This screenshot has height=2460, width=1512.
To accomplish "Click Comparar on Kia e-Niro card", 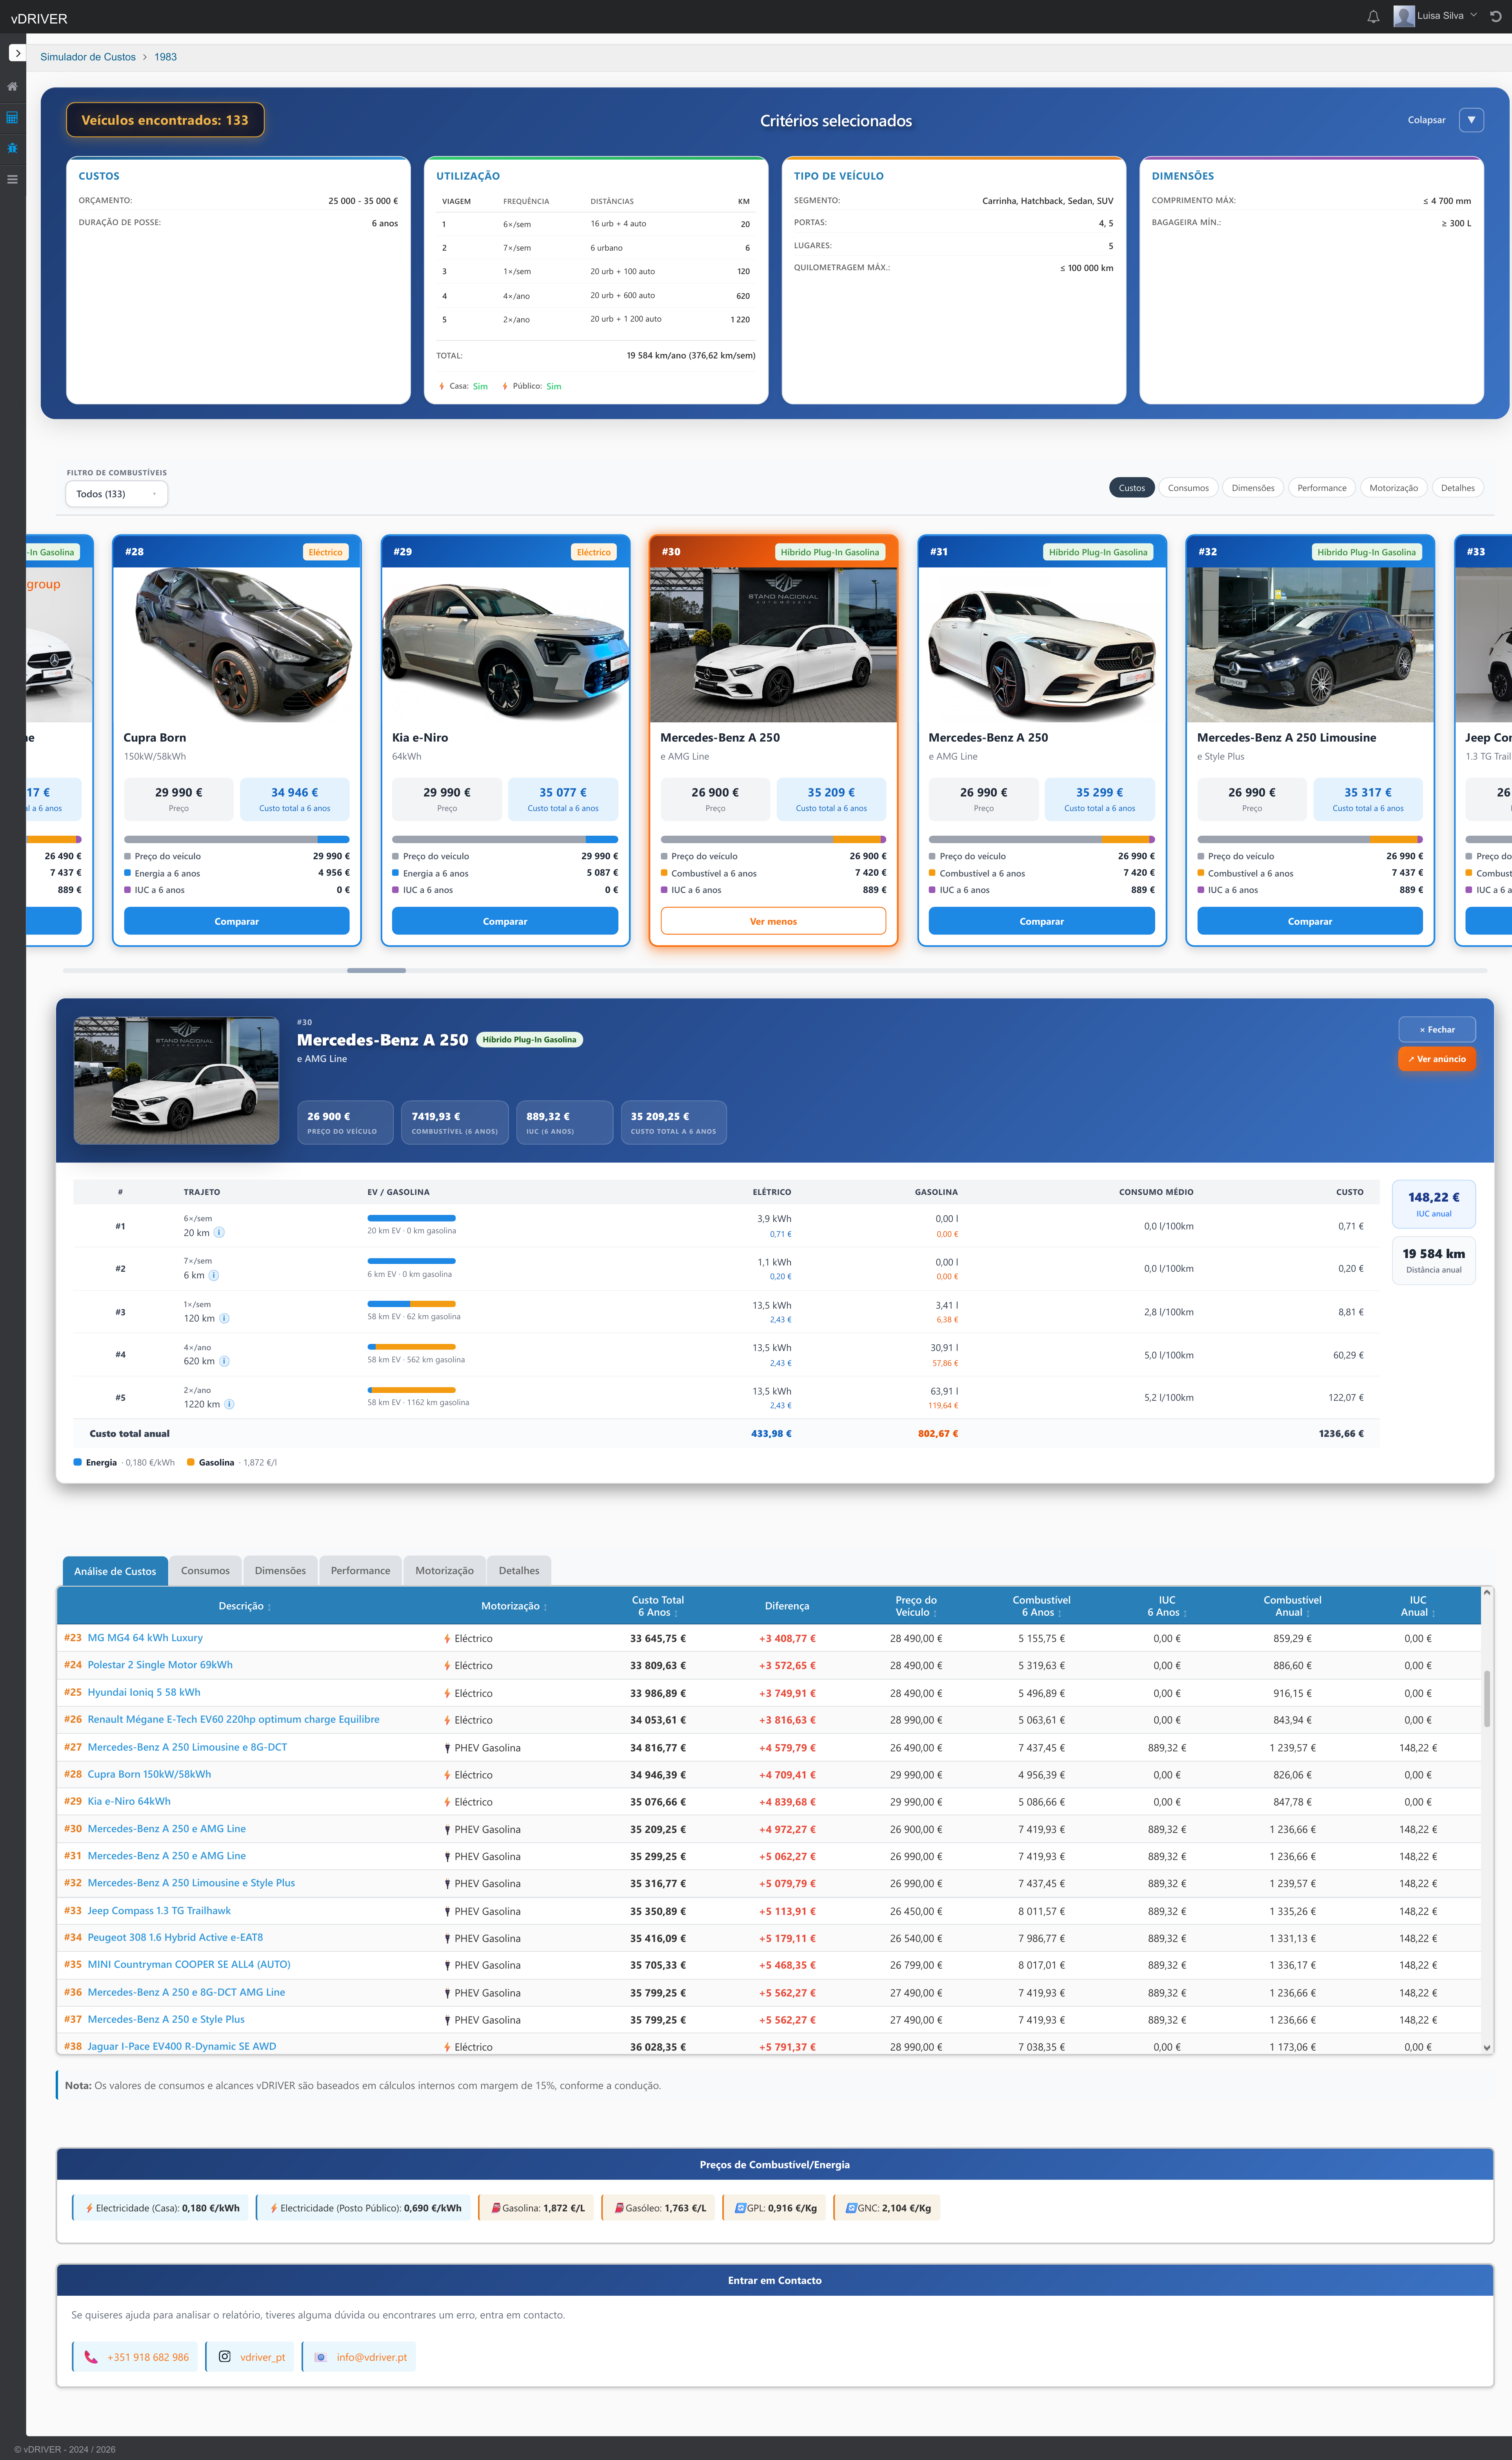I will pos(505,921).
